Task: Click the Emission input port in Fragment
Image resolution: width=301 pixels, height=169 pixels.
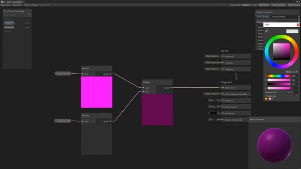Action: [223, 113]
